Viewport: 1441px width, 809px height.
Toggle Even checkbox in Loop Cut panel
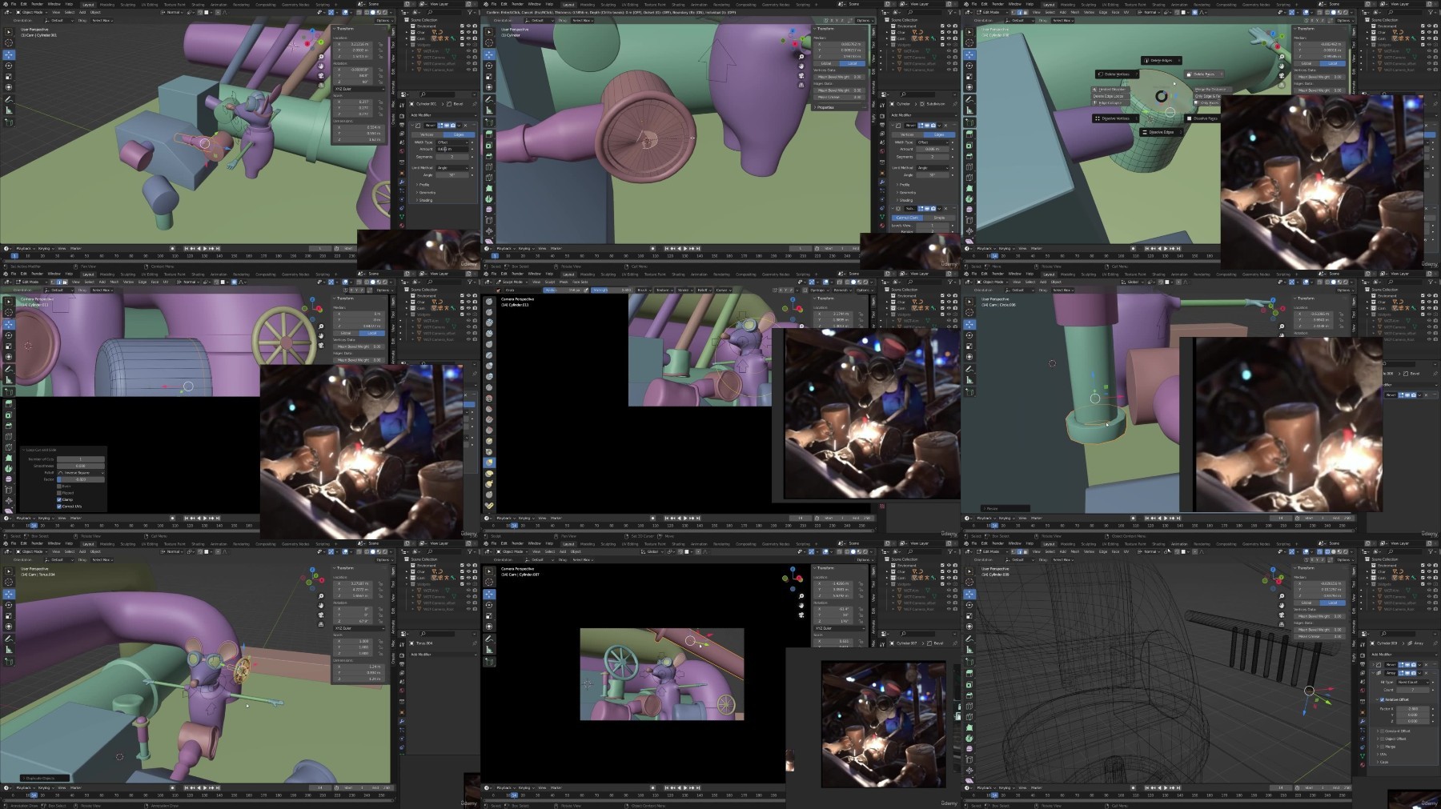tap(59, 487)
